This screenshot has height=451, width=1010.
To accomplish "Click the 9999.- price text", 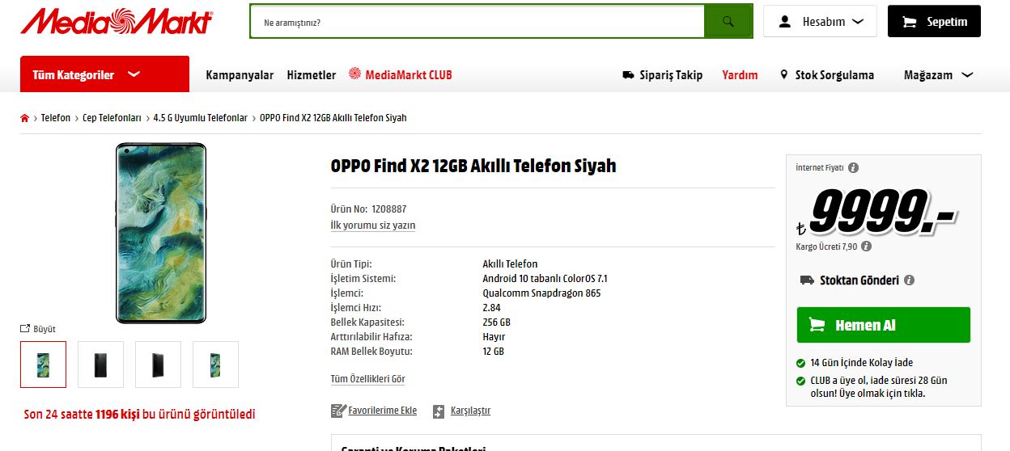I will 882,213.
